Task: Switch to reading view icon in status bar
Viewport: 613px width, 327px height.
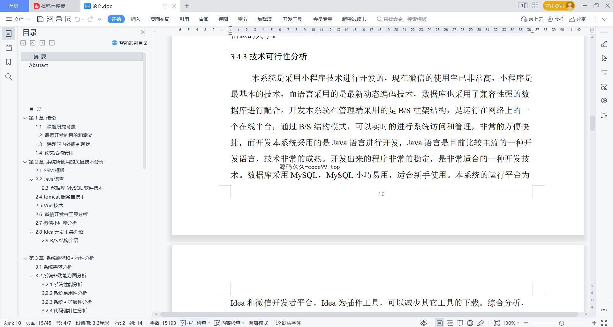Action: click(x=460, y=323)
